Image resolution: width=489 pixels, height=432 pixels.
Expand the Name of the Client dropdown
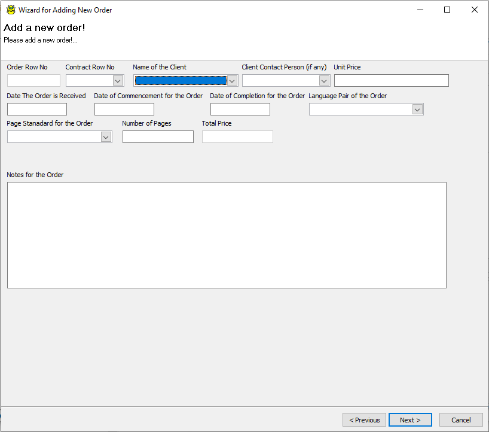[x=232, y=81]
